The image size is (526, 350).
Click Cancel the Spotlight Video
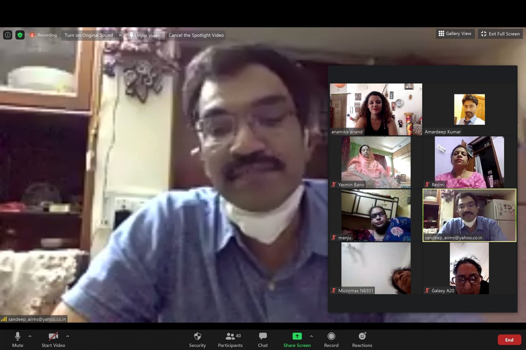click(196, 35)
